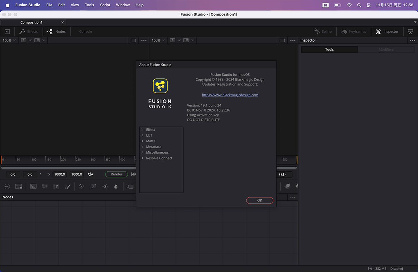Expand the Effect category in About dialog
Image resolution: width=418 pixels, height=272 pixels.
click(x=142, y=130)
